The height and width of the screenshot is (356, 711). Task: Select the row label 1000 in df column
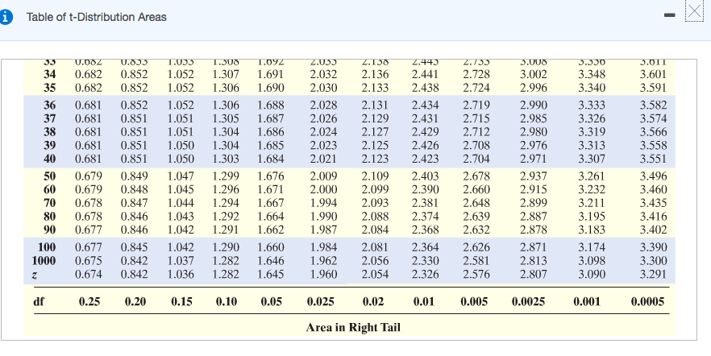coord(44,261)
